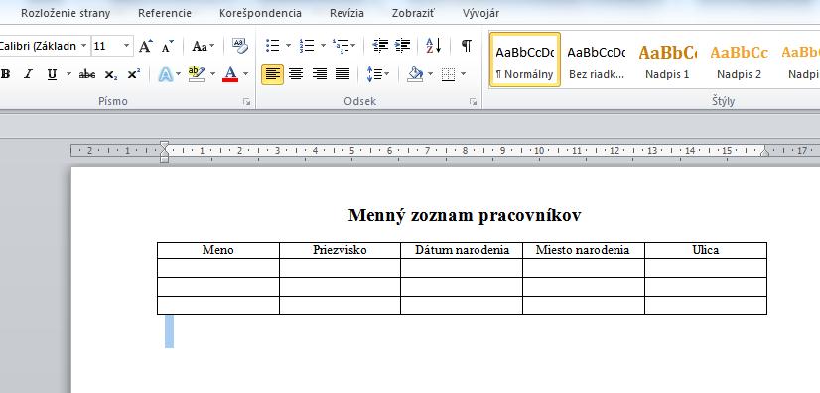Click the Decrease Indent icon
820x393 pixels.
click(380, 46)
